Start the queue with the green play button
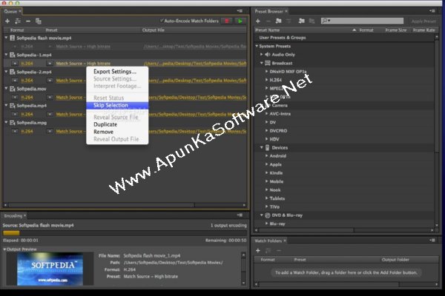The width and height of the screenshot is (445, 296). click(240, 21)
